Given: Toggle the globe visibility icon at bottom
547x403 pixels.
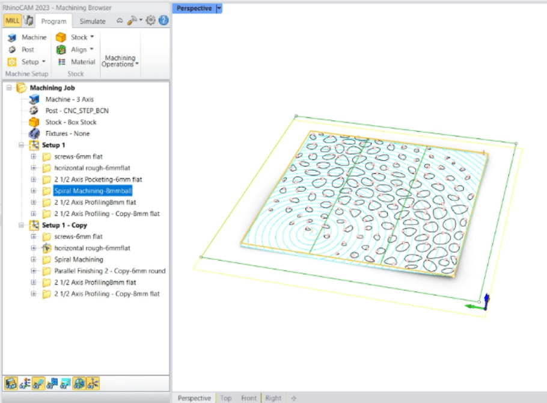Looking at the screenshot, I should coord(79,383).
